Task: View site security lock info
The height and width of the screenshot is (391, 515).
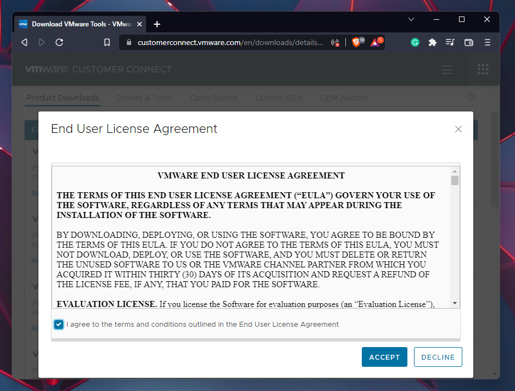Action: click(129, 42)
